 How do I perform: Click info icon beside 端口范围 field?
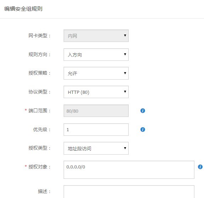[143, 111]
